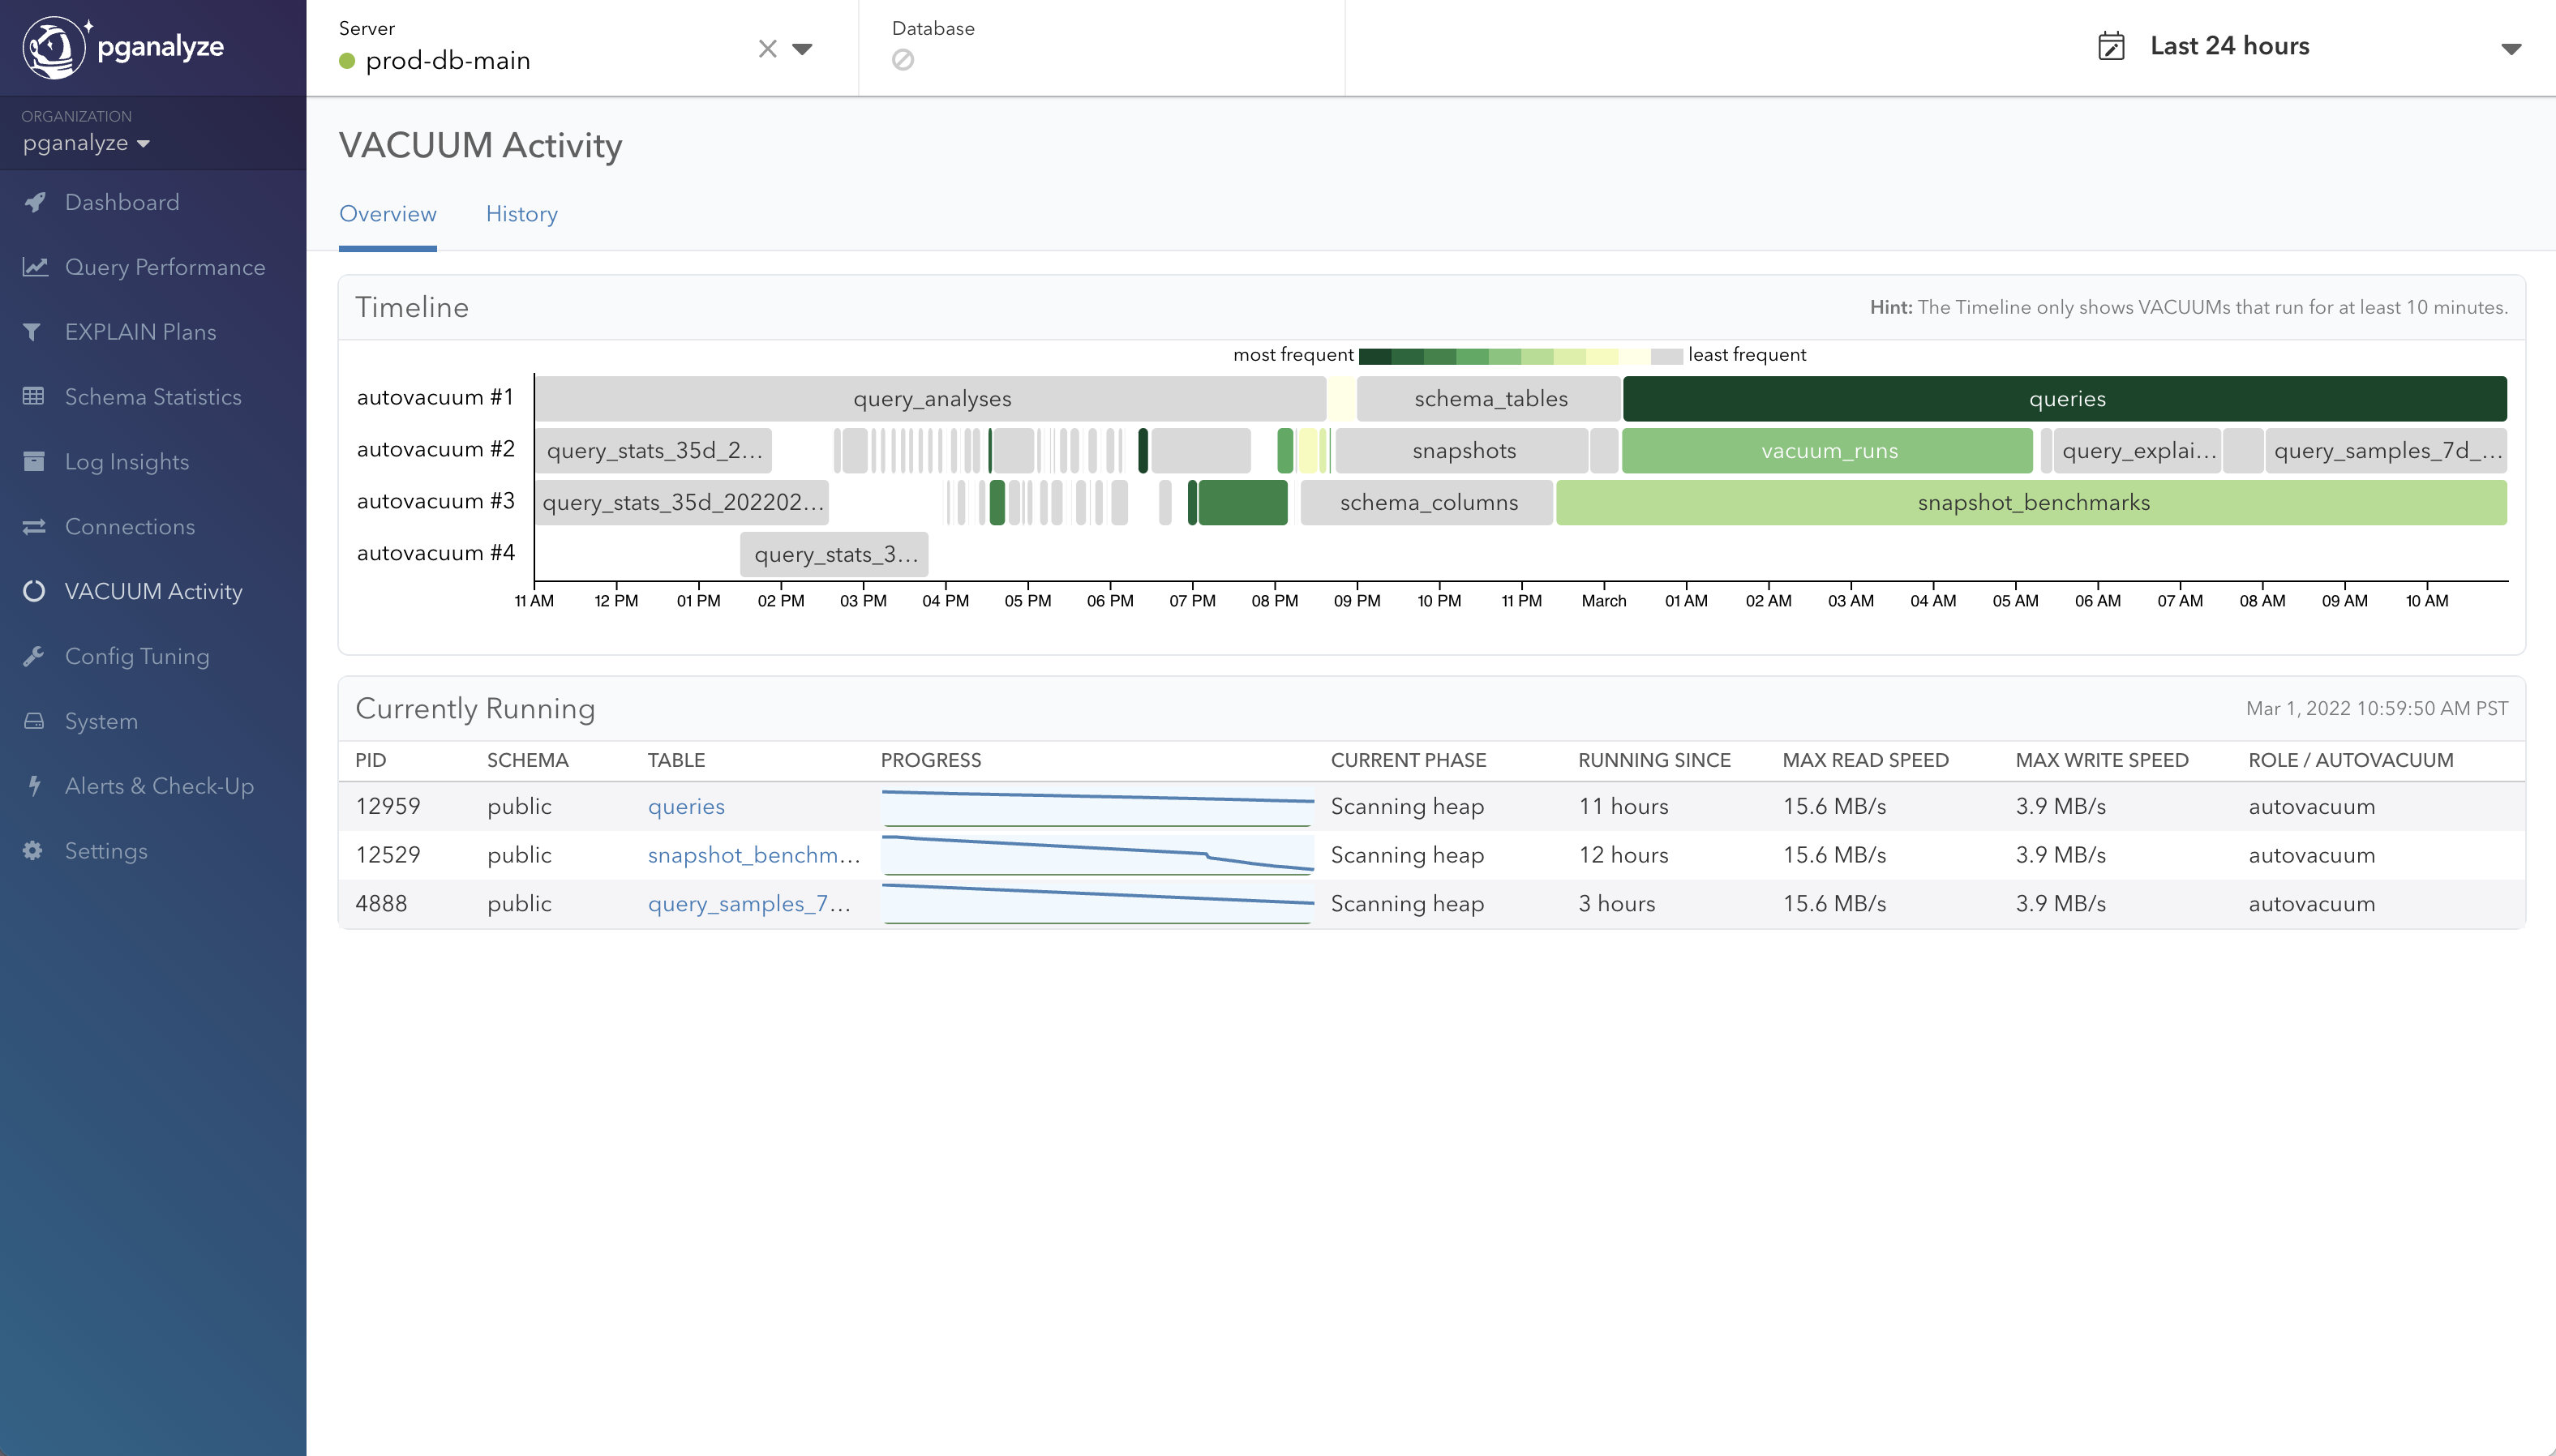Open Log Insights
This screenshot has height=1456, width=2556.
click(x=127, y=461)
